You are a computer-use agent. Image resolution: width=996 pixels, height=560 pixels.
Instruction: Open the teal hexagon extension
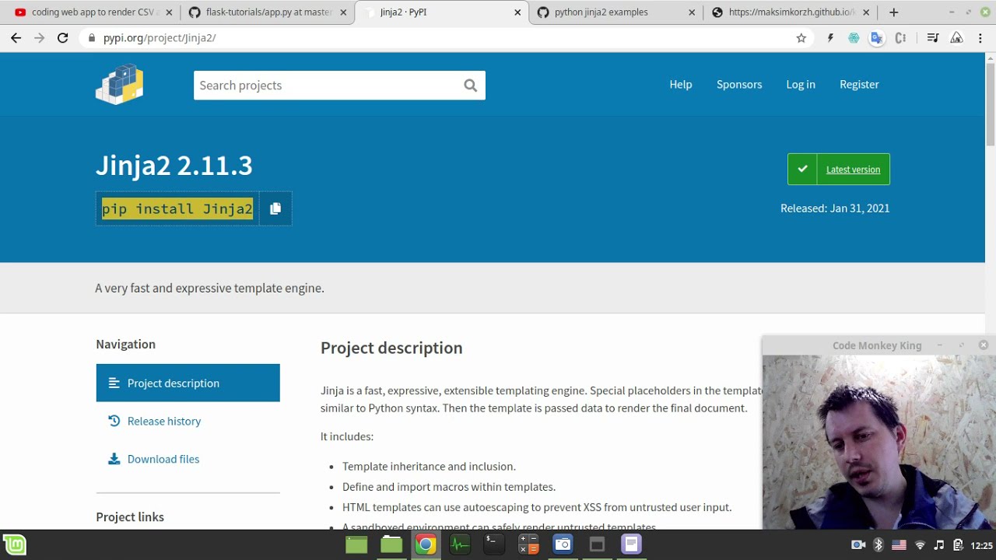click(854, 37)
